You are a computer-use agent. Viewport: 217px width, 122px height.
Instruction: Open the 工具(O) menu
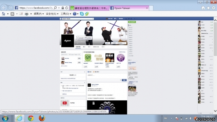tap(66, 14)
